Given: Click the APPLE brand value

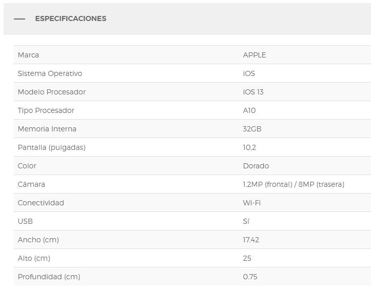Looking at the screenshot, I should point(254,55).
